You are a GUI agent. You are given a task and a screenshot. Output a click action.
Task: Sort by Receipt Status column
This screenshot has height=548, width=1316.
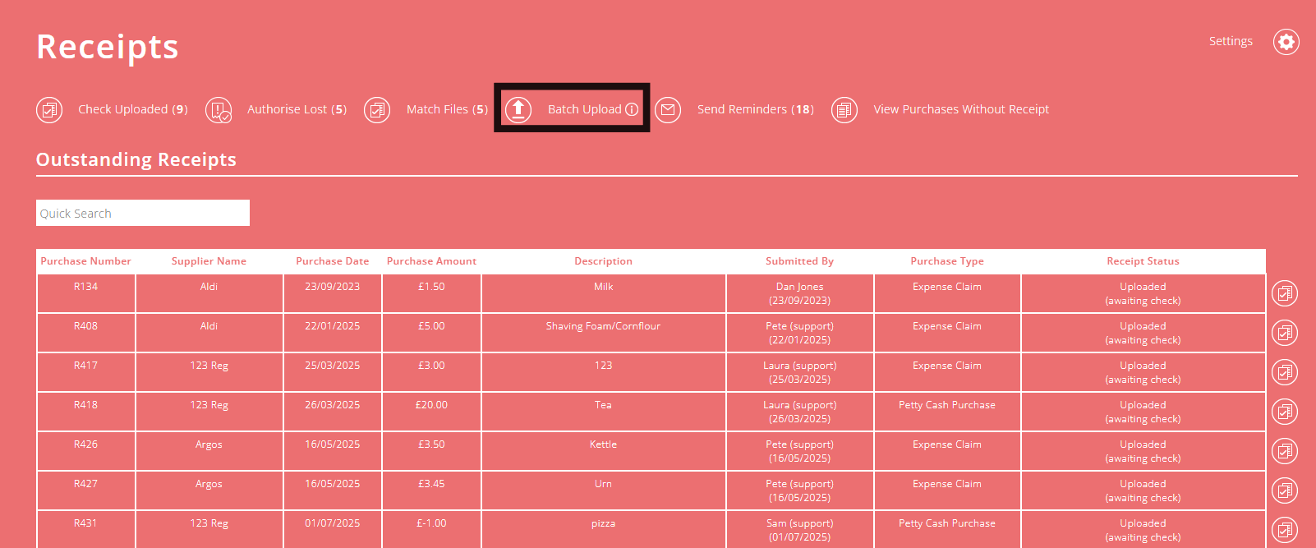(x=1143, y=261)
